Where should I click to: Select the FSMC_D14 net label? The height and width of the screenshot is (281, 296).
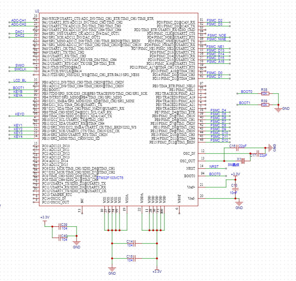(x=215, y=54)
